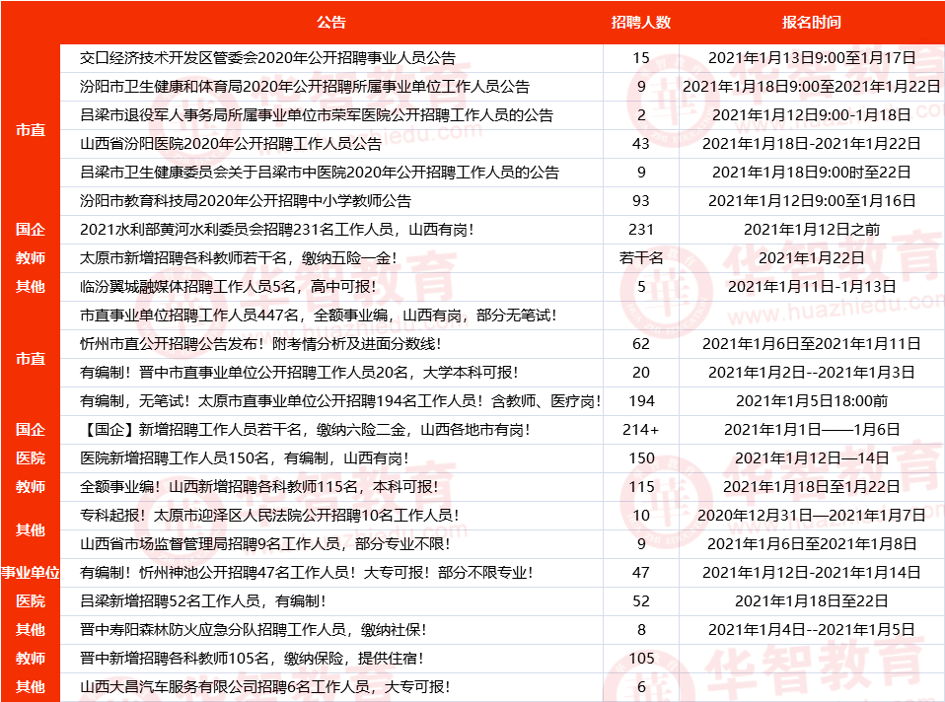Select the 山西省市场监督管理局招聘9名 title
Screen dimensions: 945x702
265,544
